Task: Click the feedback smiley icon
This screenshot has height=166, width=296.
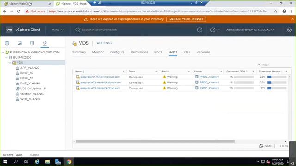Action: pyautogui.click(x=289, y=30)
